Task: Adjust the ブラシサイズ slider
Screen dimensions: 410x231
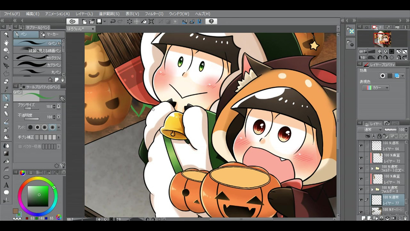Action: pos(31,108)
